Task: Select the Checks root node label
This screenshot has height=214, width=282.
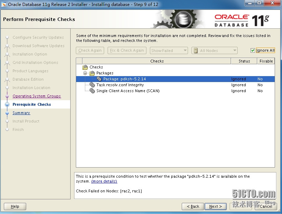Action: (x=96, y=67)
